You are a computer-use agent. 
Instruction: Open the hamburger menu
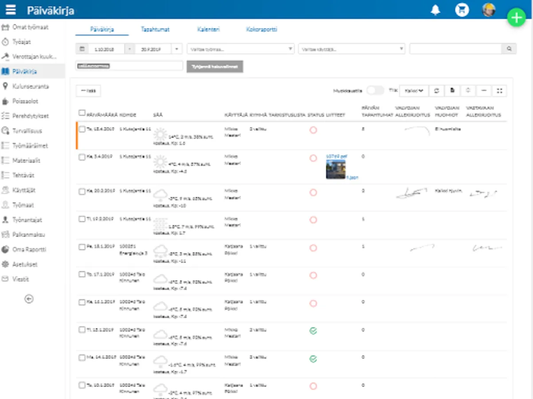coord(11,10)
